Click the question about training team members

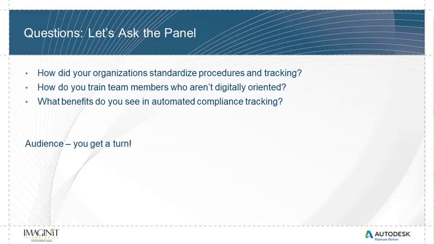click(161, 87)
